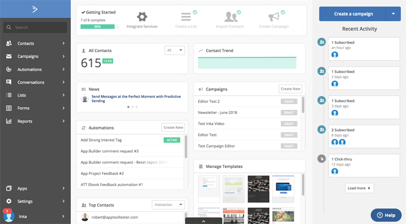The image size is (406, 224).
Task: Expand the Reports menu chevron
Action: 63,121
